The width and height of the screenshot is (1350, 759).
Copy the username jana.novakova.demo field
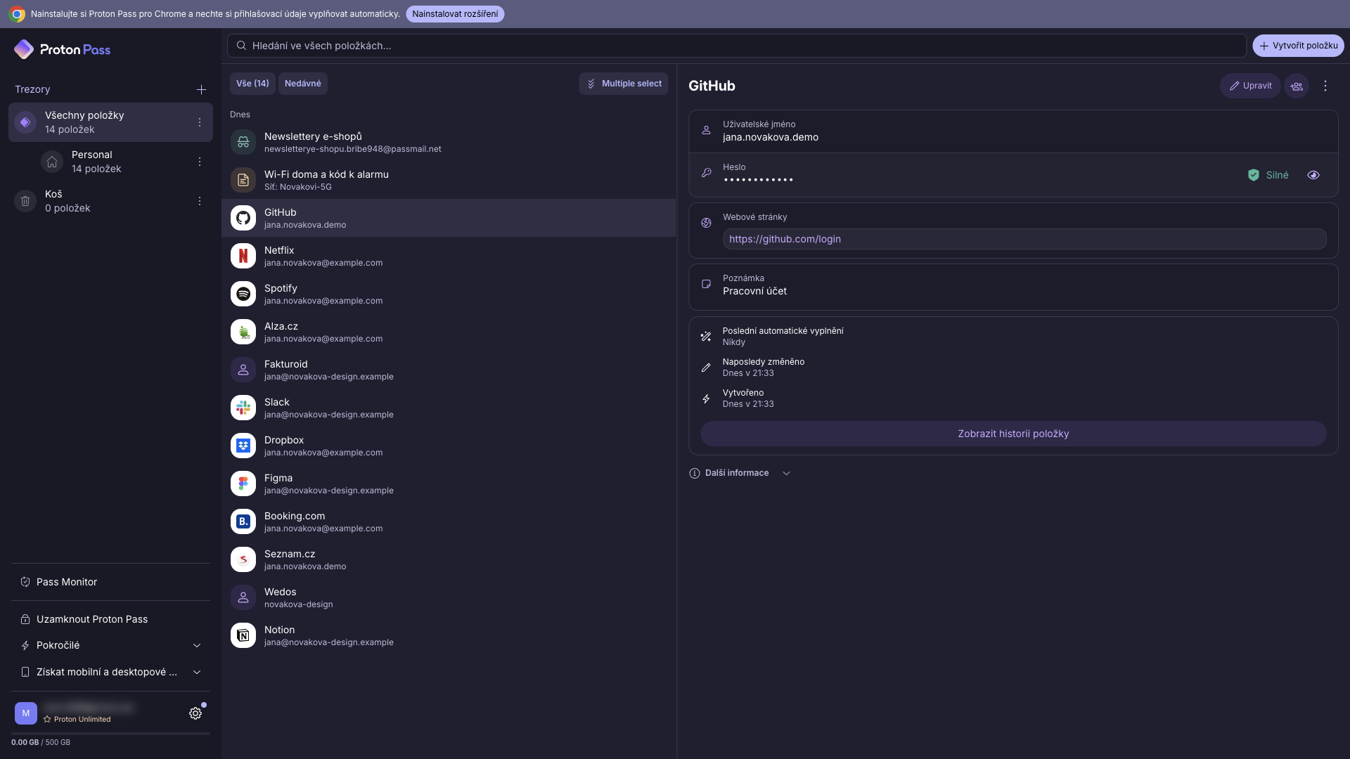1013,131
